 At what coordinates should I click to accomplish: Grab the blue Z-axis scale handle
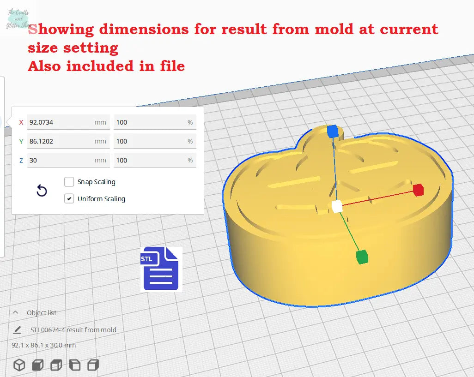(332, 132)
